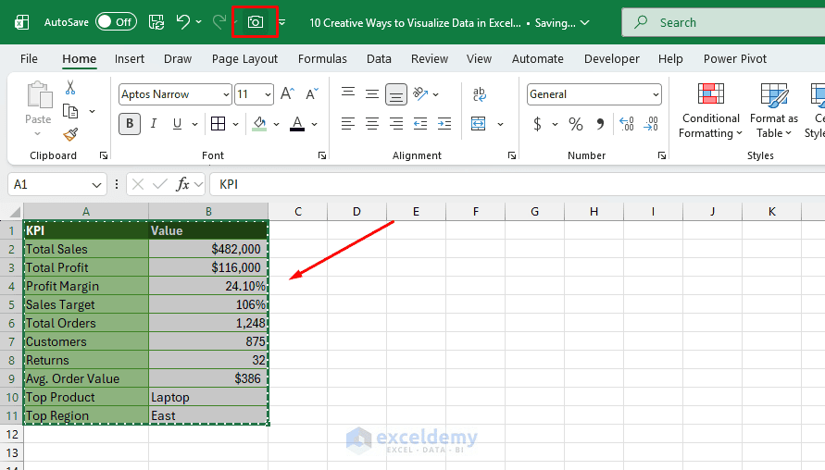
Task: Open Number format dialog launcher
Action: tap(662, 155)
